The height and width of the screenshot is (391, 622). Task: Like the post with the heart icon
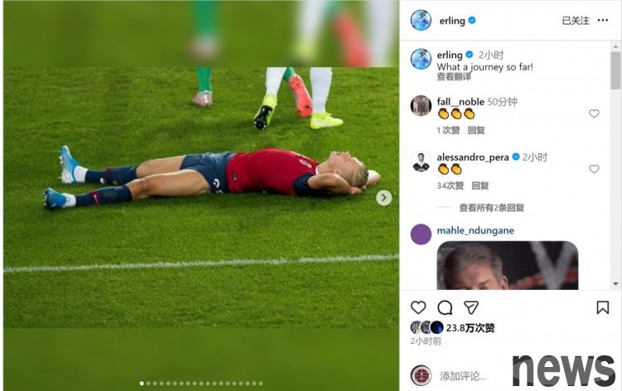(419, 307)
